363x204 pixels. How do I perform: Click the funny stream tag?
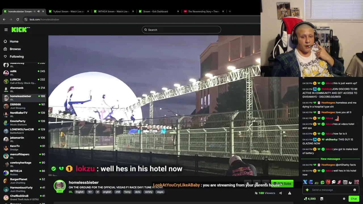click(x=128, y=192)
